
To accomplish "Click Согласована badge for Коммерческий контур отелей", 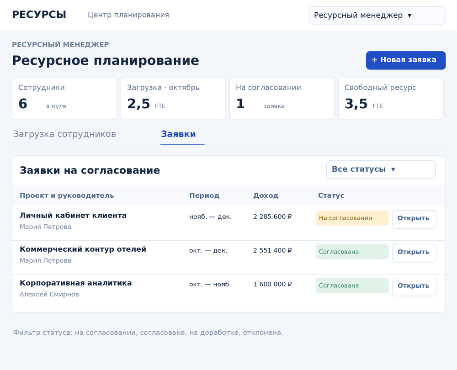I will [x=352, y=252].
